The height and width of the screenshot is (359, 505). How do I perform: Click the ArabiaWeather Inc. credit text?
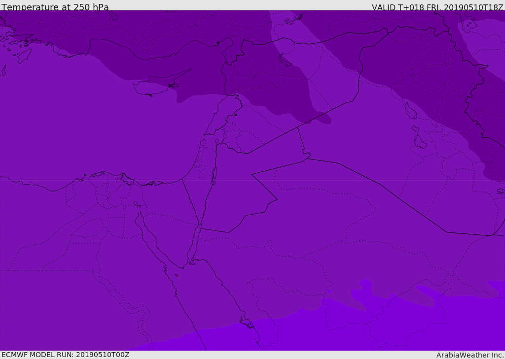click(x=469, y=355)
